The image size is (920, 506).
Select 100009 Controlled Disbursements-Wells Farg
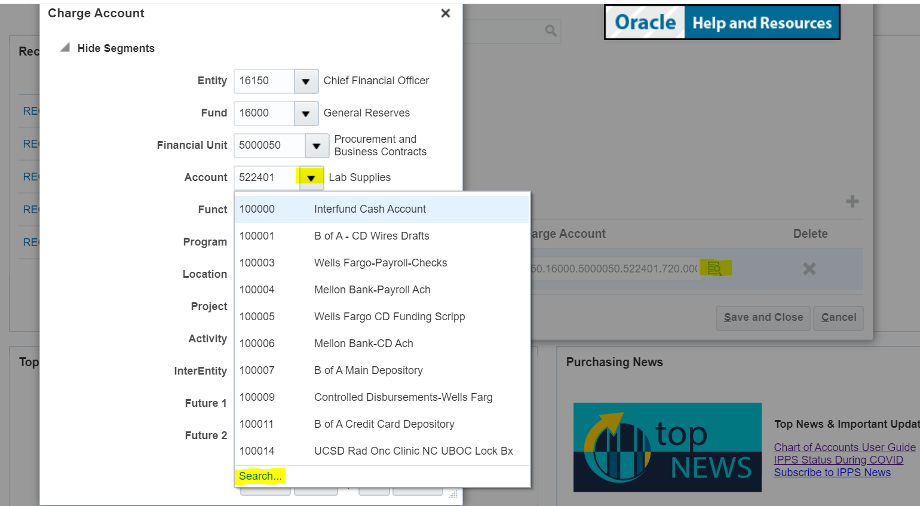tap(382, 397)
